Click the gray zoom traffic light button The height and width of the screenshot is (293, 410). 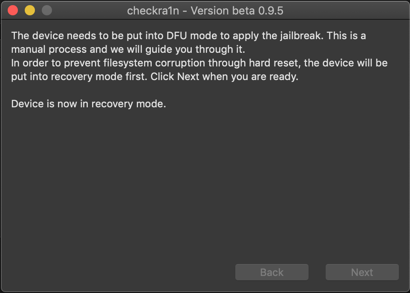coord(46,10)
